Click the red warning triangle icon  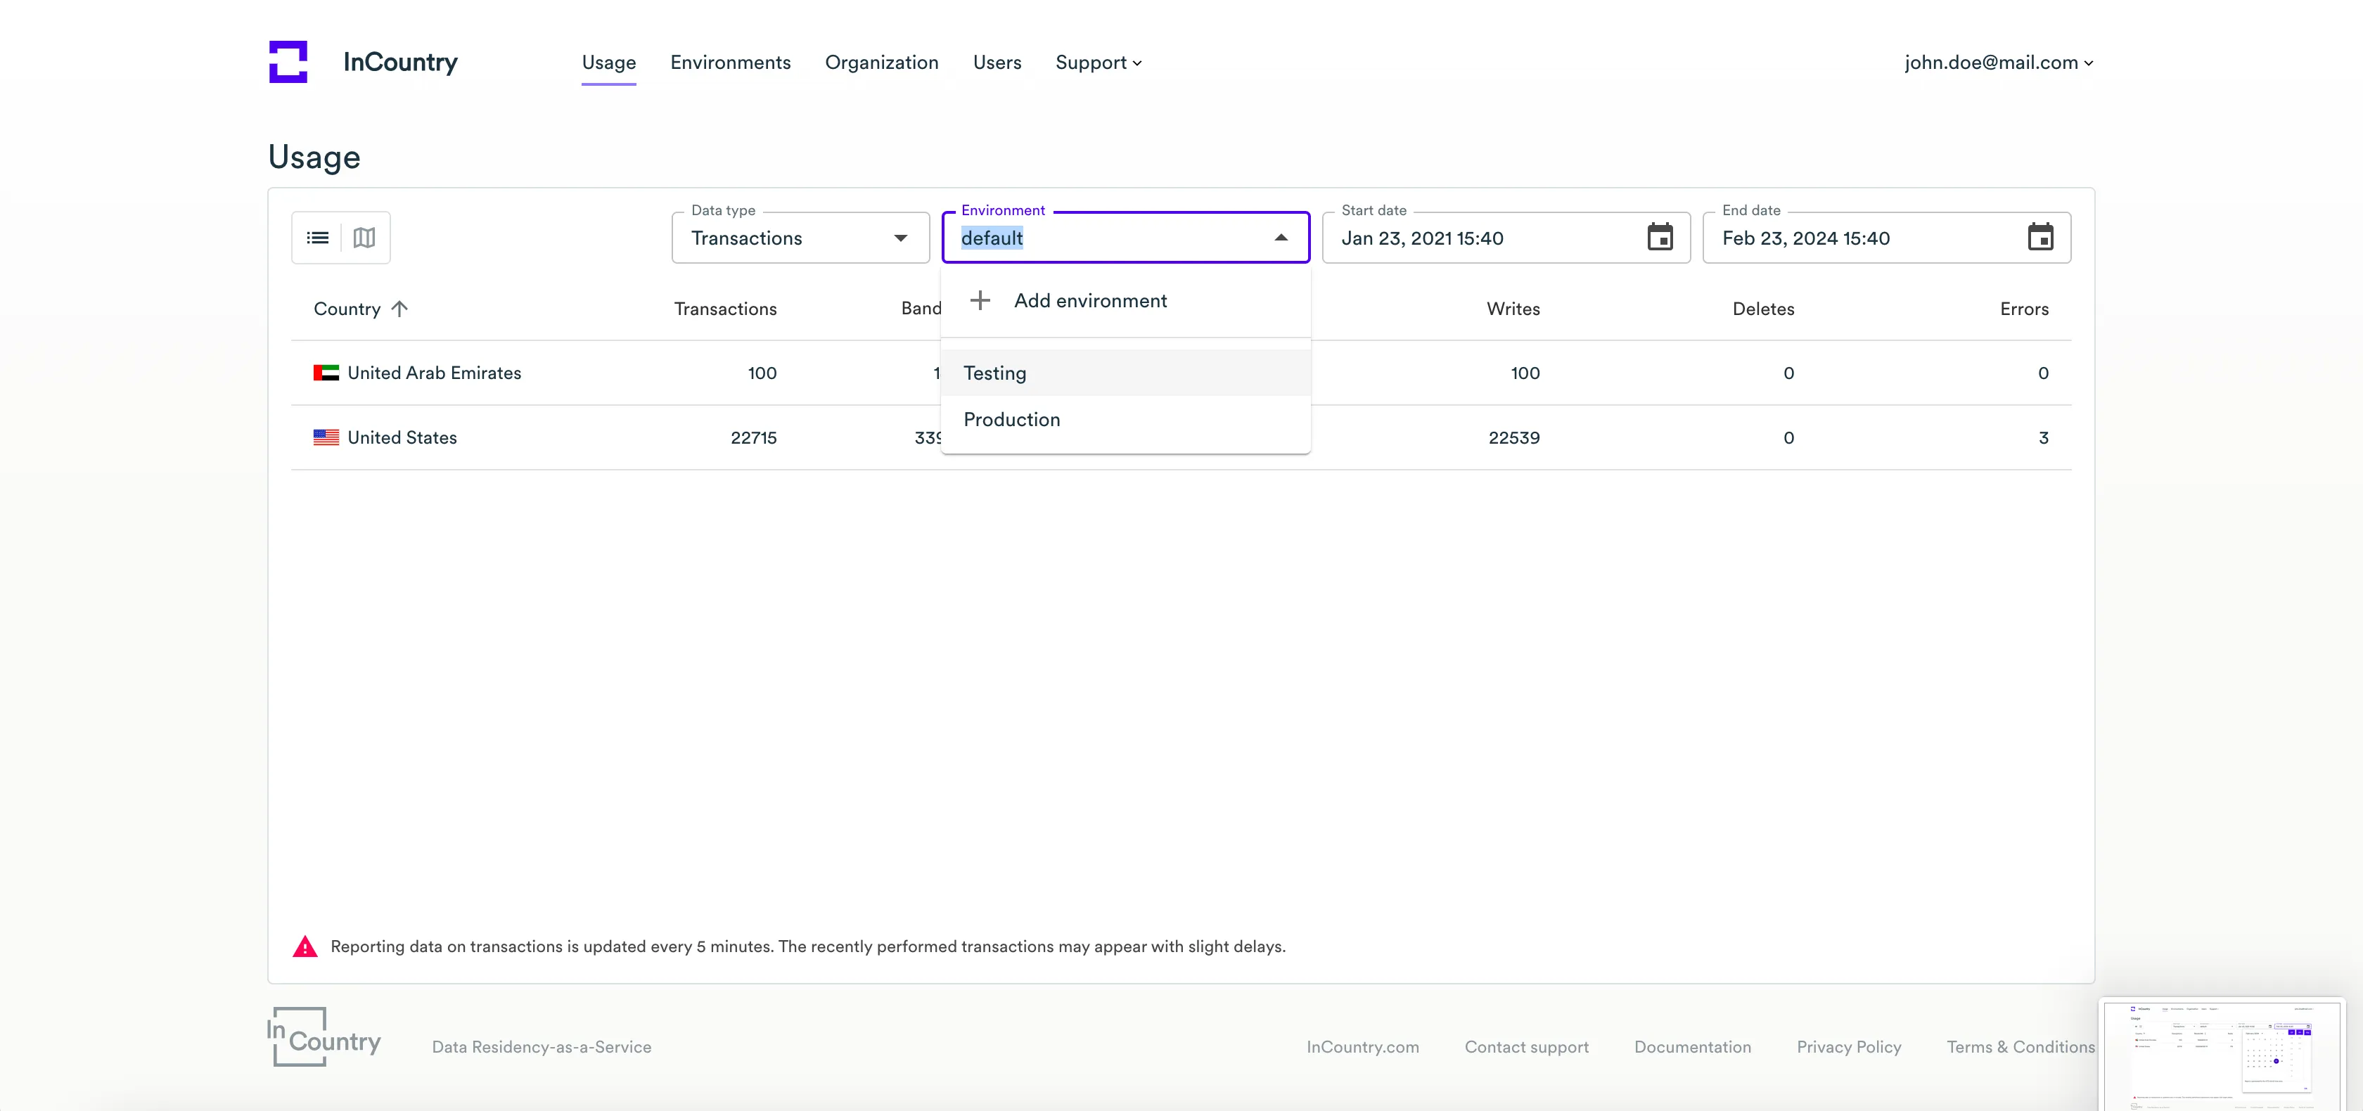pyautogui.click(x=305, y=946)
